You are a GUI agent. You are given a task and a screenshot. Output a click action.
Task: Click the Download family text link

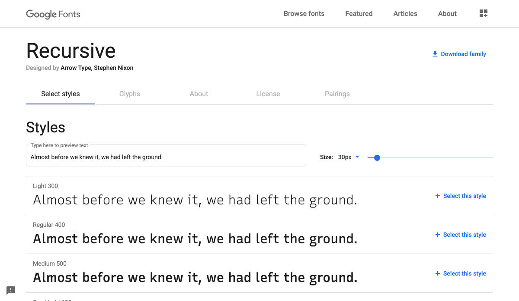click(x=463, y=54)
